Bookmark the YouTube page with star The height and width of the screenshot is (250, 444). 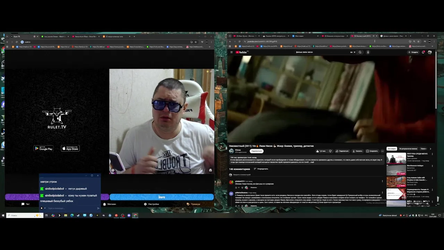(x=418, y=41)
